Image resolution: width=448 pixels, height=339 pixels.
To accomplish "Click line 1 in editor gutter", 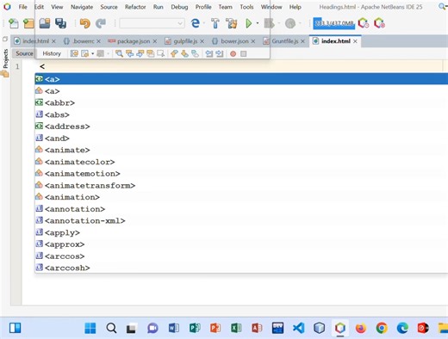I will point(17,66).
